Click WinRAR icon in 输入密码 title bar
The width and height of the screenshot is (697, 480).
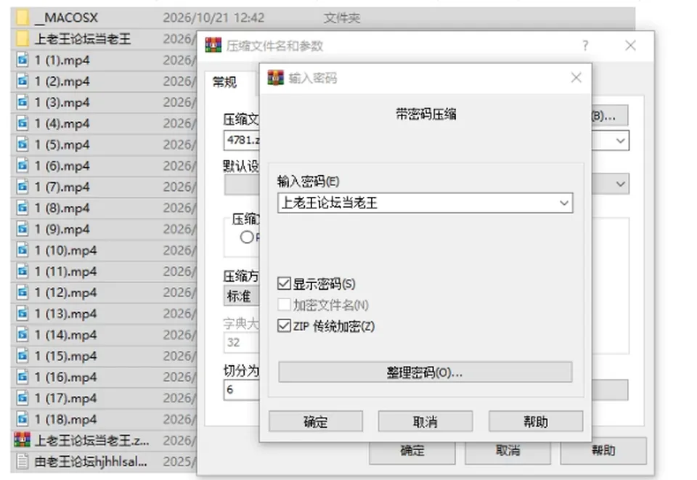[x=276, y=78]
